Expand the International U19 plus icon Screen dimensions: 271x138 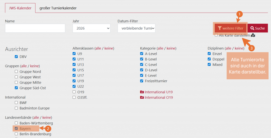tap(142, 92)
